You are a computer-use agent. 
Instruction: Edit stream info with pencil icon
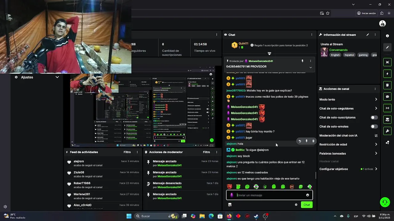(368, 35)
